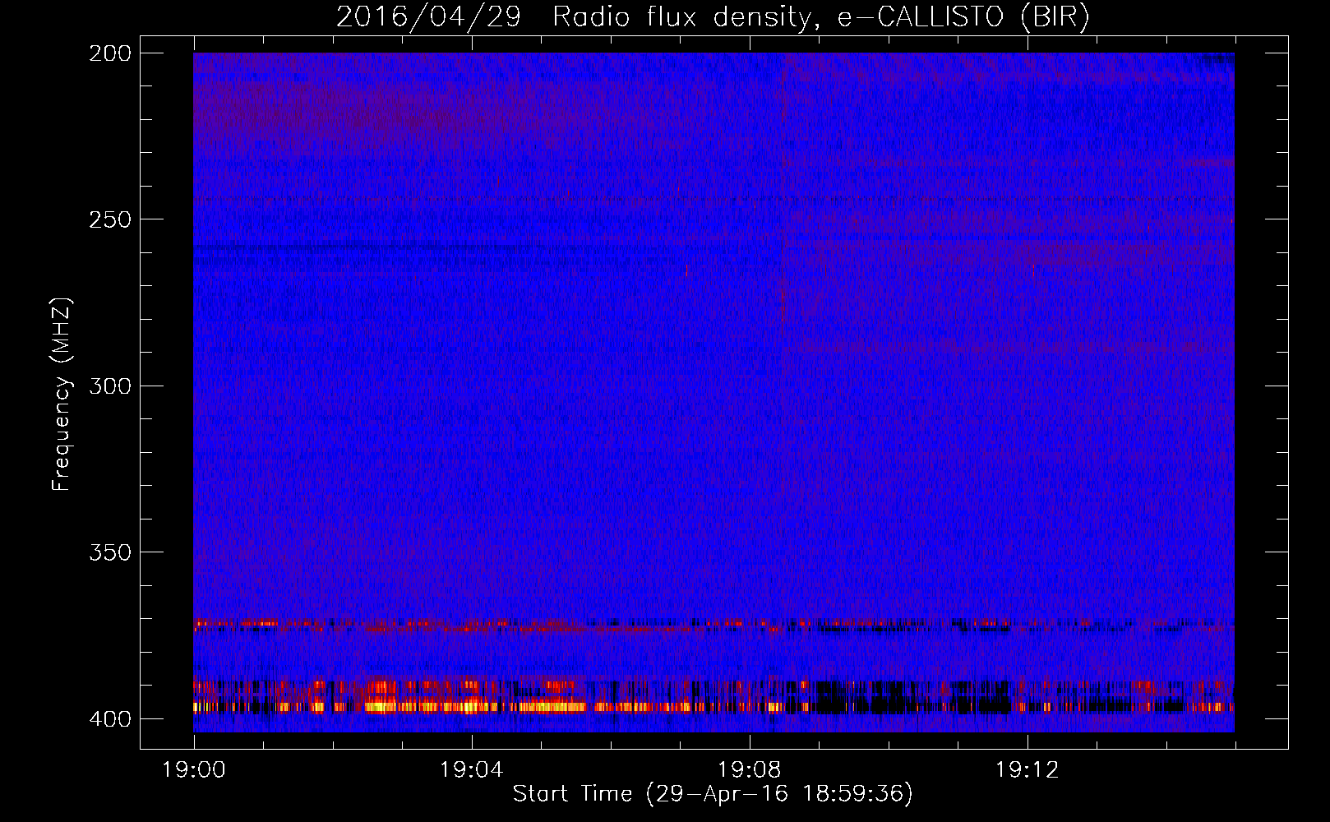Click the 19:04 time tick label
The image size is (1330, 822).
point(471,770)
